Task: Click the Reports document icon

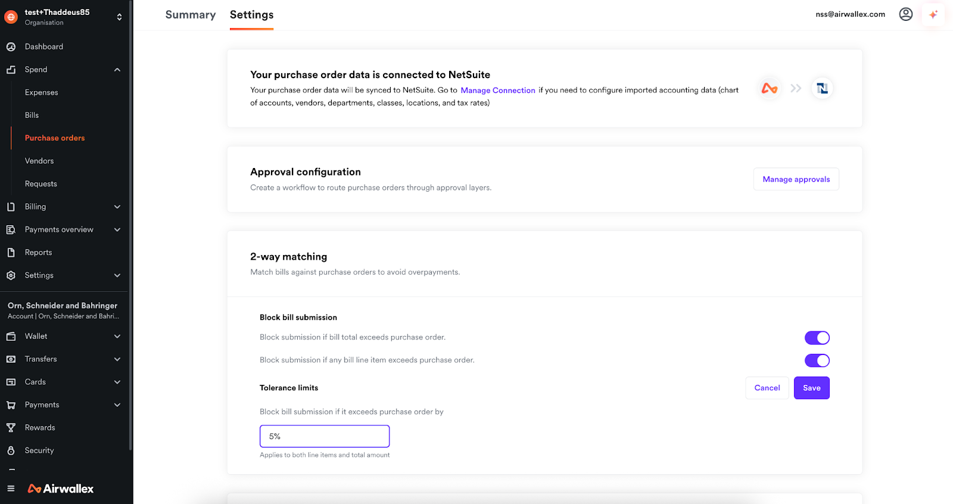Action: click(x=11, y=253)
